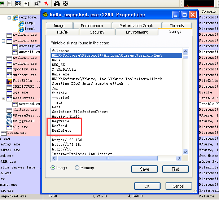Image resolution: width=219 pixels, height=206 pixels.
Task: Click the Company column header
Action: pos(209,12)
